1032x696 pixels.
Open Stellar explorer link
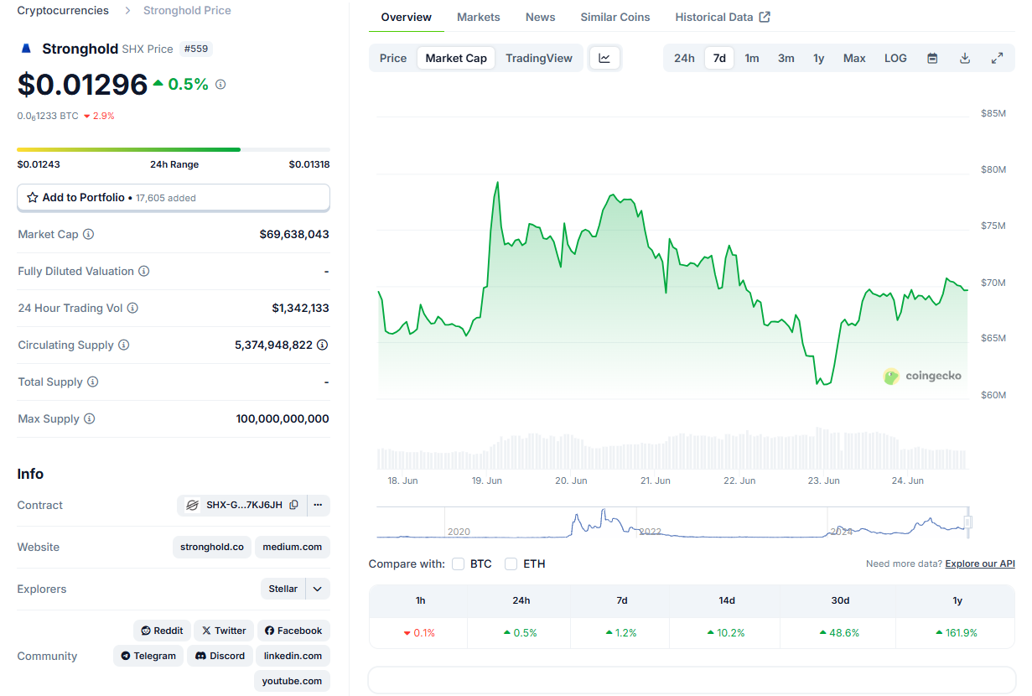point(283,589)
